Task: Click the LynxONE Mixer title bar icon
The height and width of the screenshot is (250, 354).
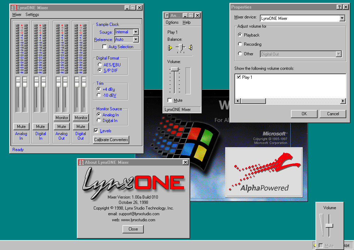Action: click(x=13, y=8)
